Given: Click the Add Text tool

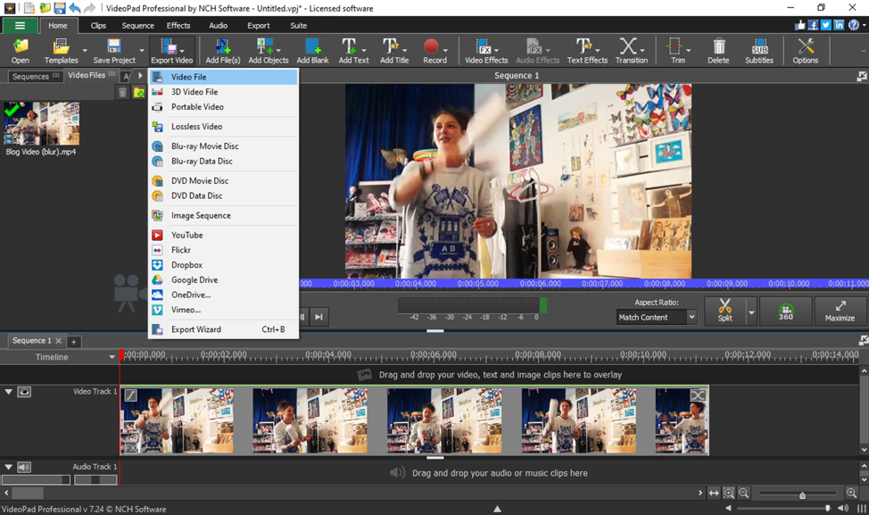Looking at the screenshot, I should point(353,51).
